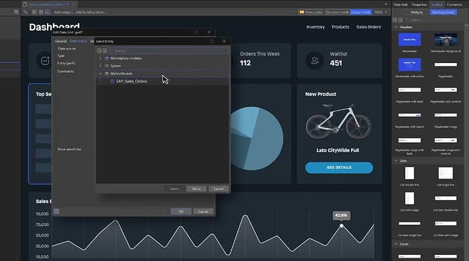Close the Edit Data Grid dialog
The width and height of the screenshot is (469, 261).
click(x=209, y=32)
